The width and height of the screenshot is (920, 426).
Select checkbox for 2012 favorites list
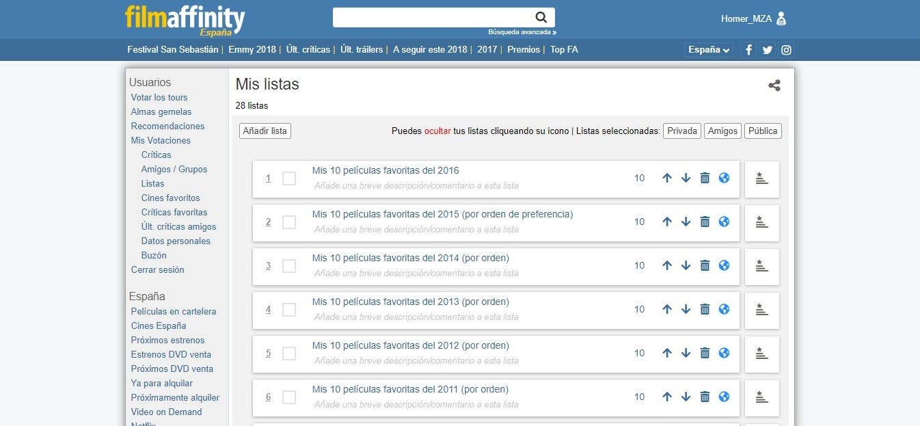pos(289,354)
